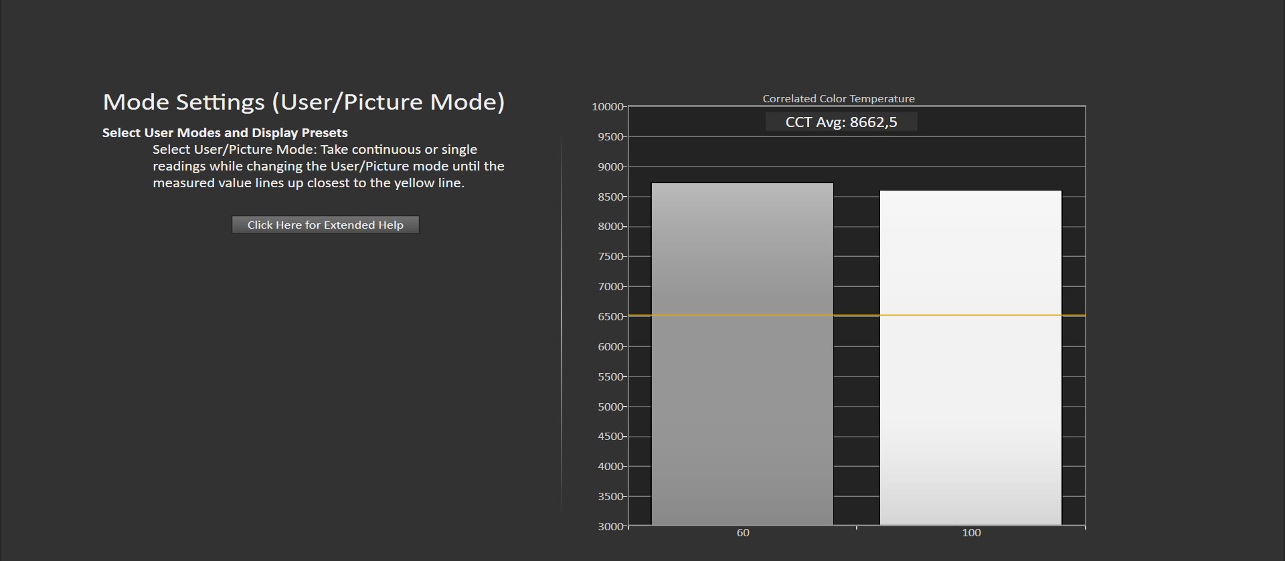Click the 9000 axis label
The height and width of the screenshot is (561, 1285).
(610, 166)
